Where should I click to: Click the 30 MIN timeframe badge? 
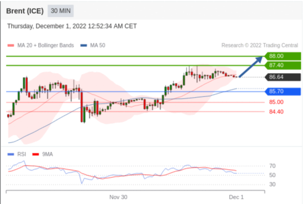(x=60, y=11)
